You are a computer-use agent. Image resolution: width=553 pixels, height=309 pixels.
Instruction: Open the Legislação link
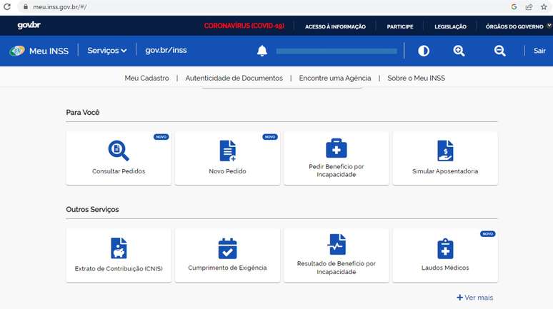click(450, 26)
